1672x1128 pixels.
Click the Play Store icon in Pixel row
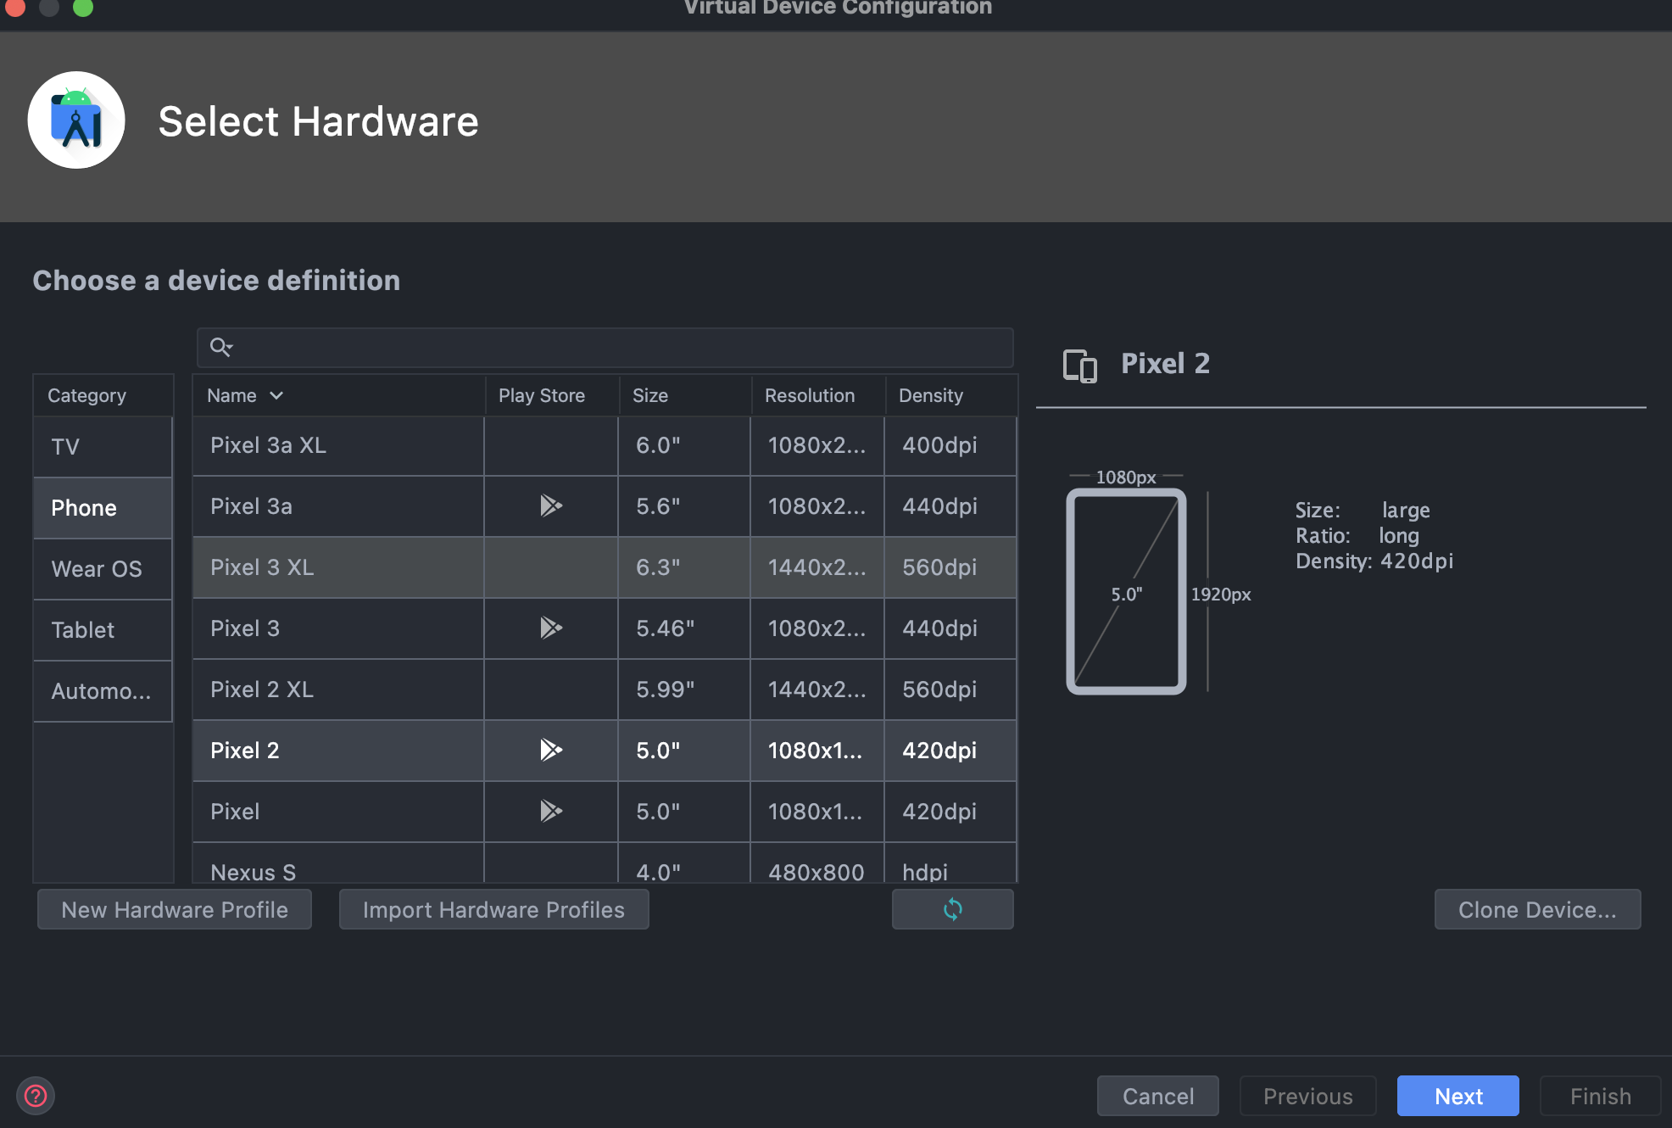551,812
